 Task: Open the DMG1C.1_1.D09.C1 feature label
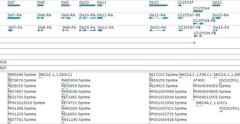coord(55,75)
